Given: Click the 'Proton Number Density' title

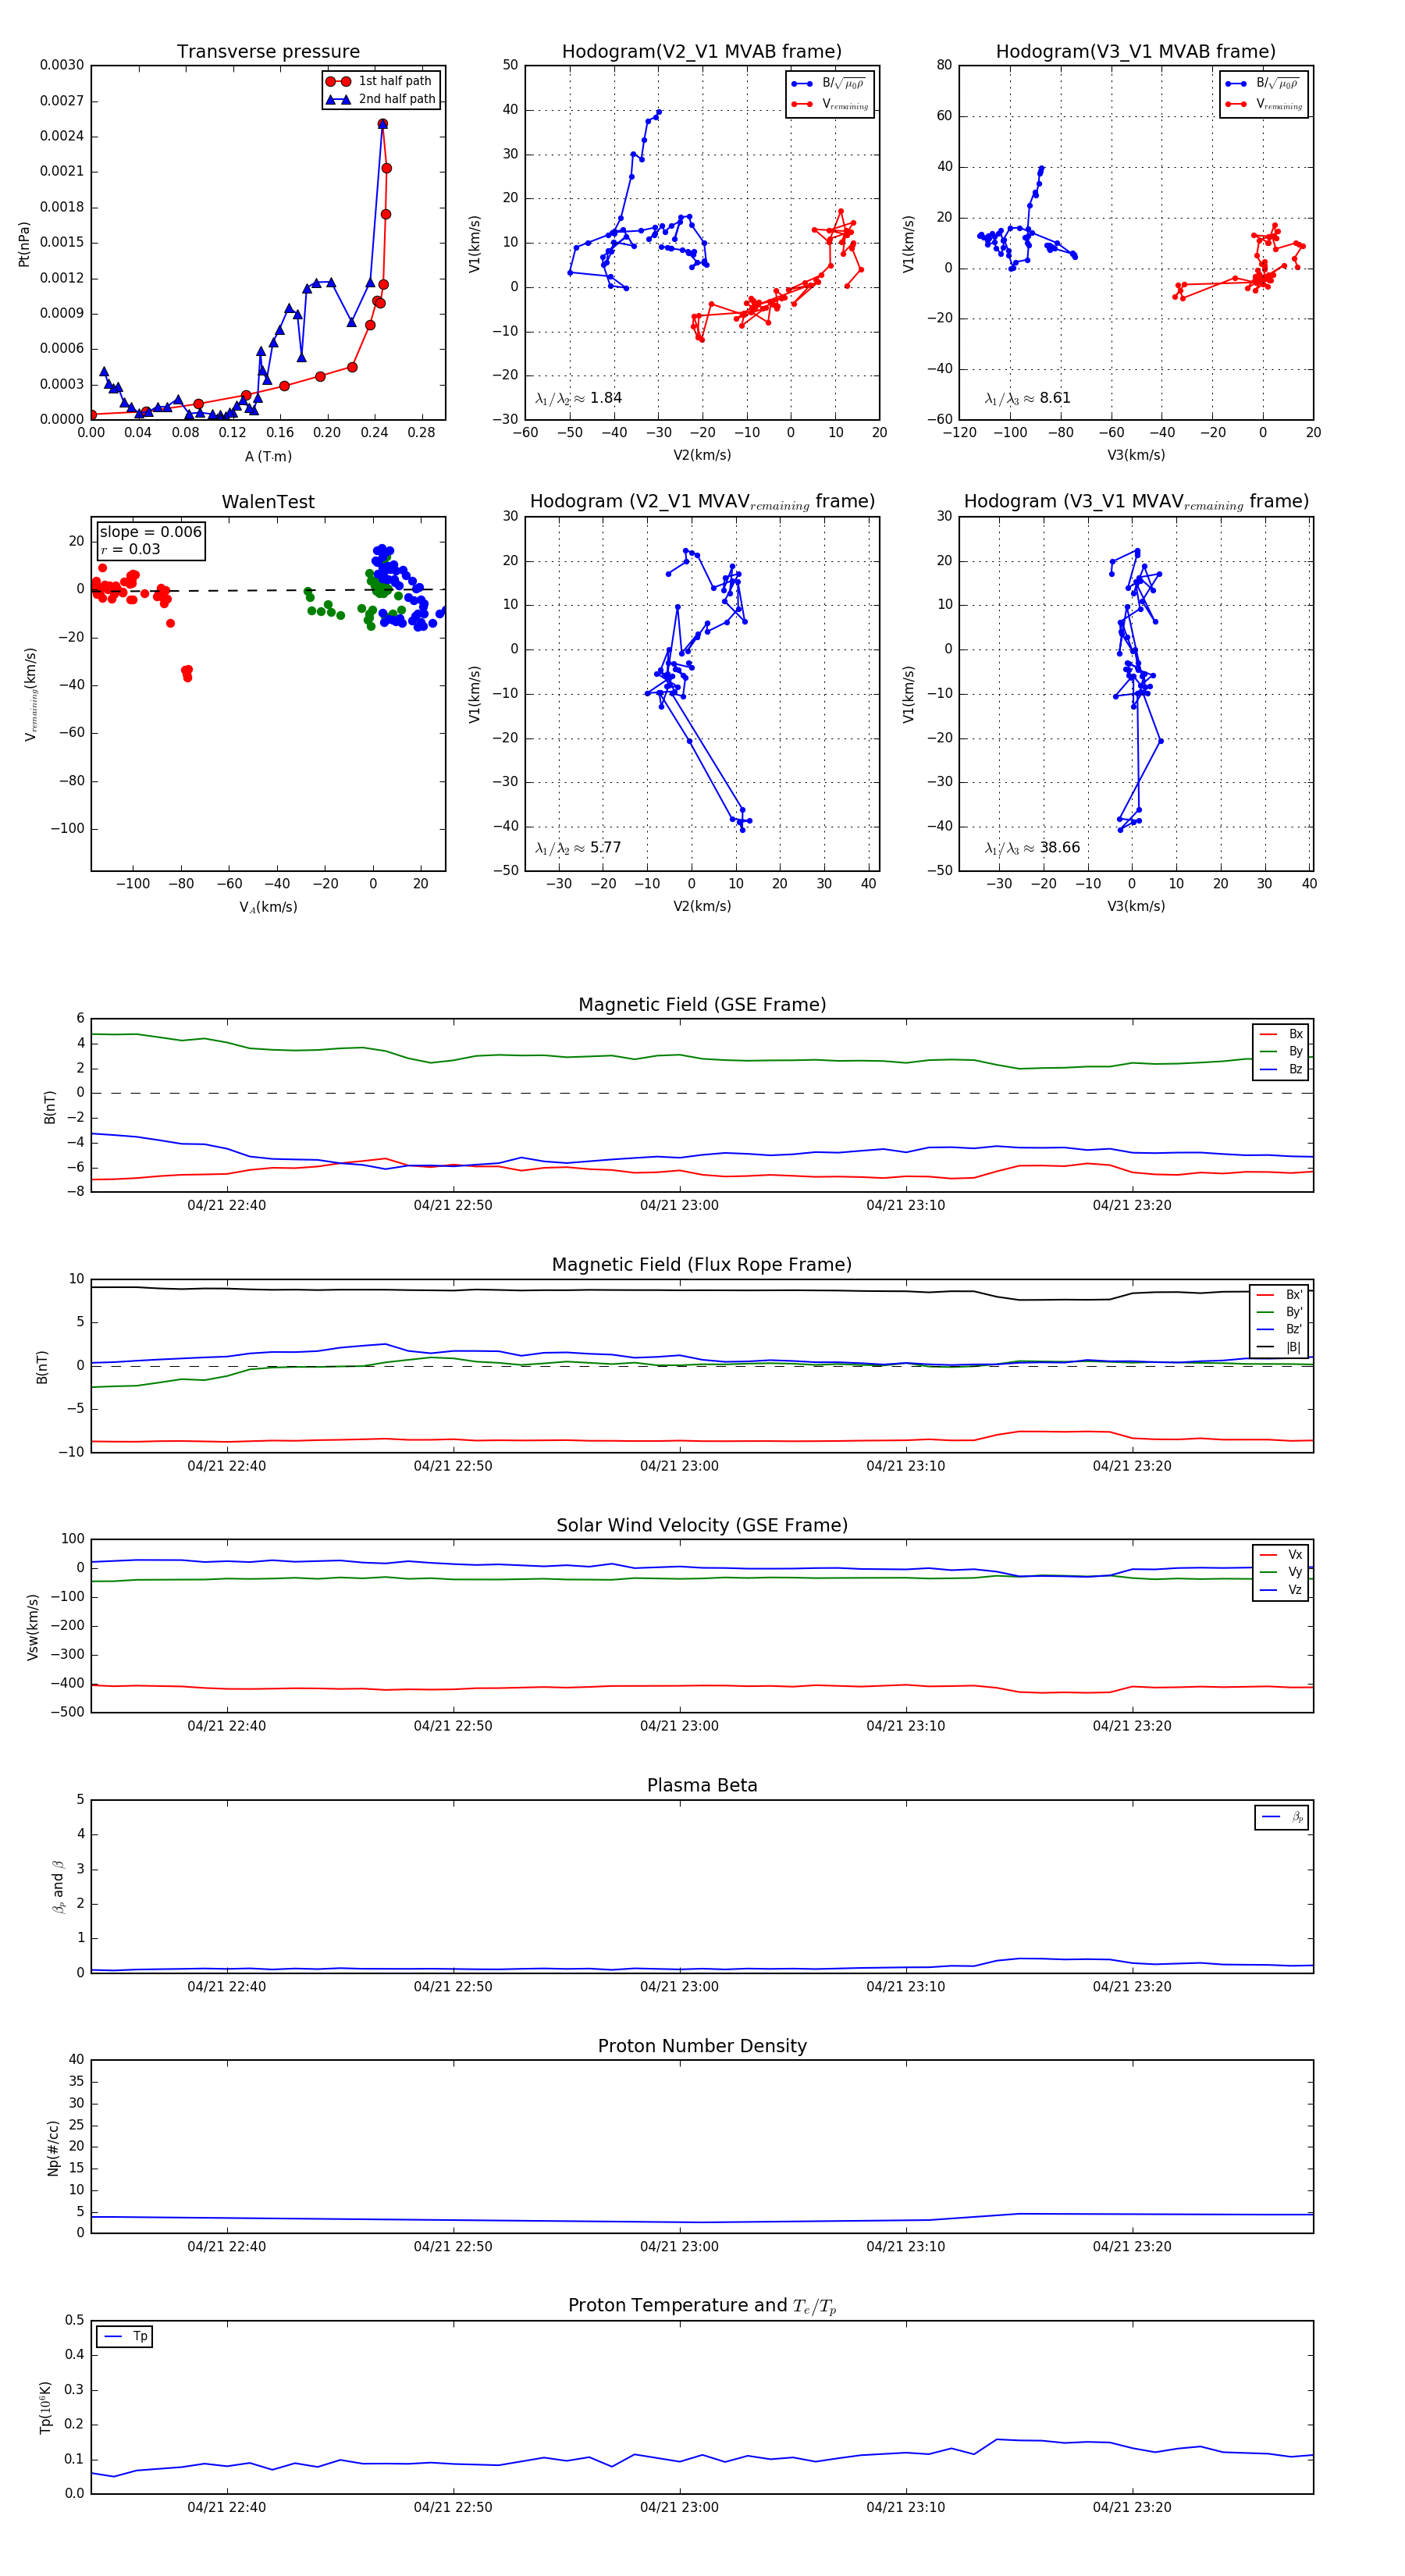Looking at the screenshot, I should [702, 2045].
